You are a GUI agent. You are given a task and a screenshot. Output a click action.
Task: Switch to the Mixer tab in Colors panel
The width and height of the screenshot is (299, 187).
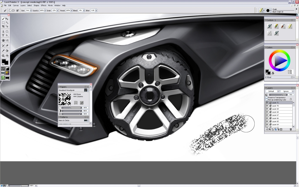(x=269, y=77)
